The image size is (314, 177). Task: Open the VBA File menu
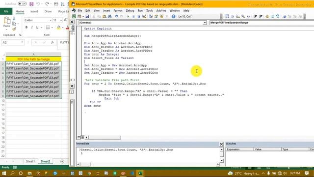point(79,11)
